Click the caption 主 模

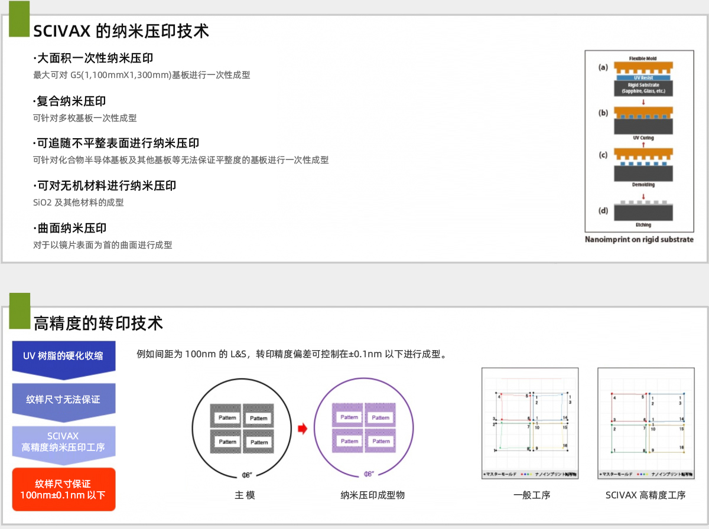[x=245, y=495]
